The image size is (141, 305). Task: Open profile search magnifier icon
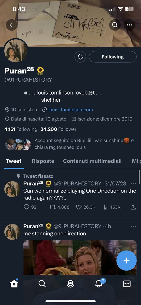pos(115,25)
